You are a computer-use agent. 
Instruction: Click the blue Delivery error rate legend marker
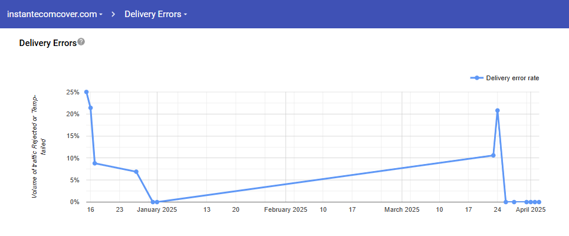[x=476, y=78]
